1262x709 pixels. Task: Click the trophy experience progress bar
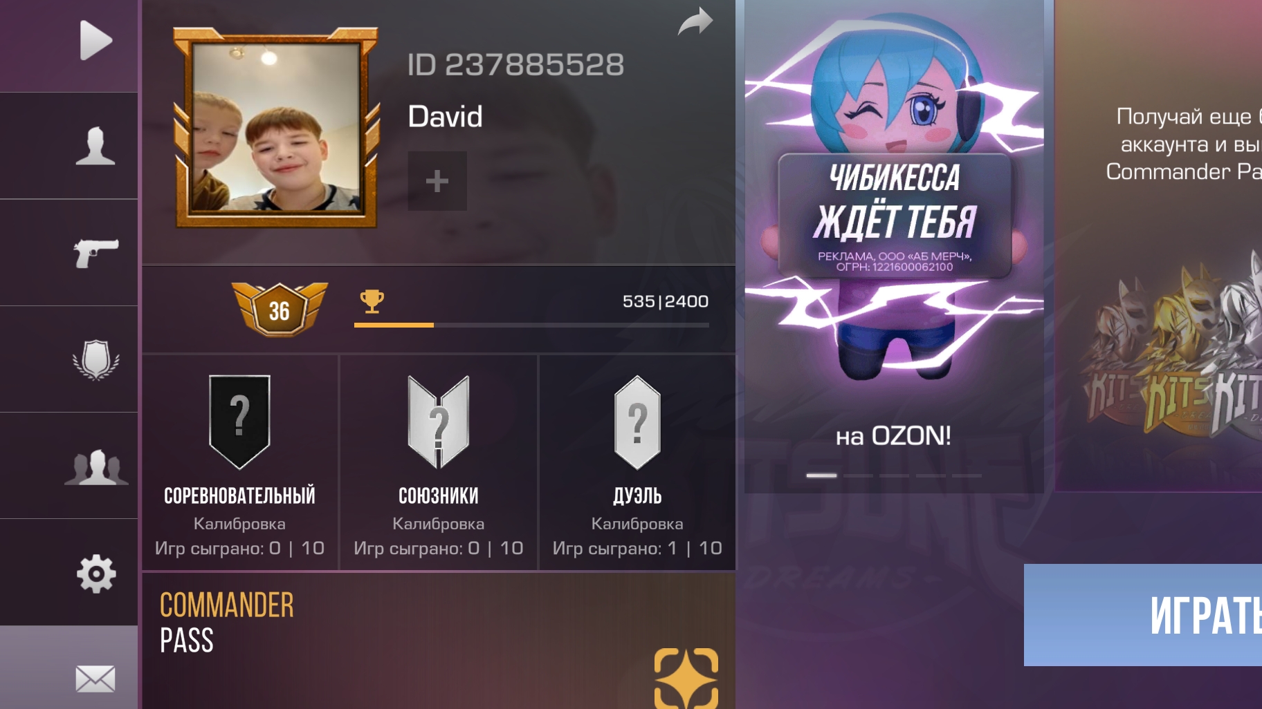531,325
